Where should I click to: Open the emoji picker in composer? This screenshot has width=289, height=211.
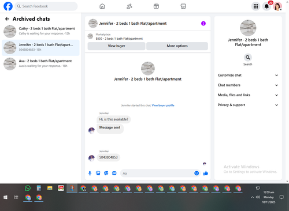[x=197, y=173]
